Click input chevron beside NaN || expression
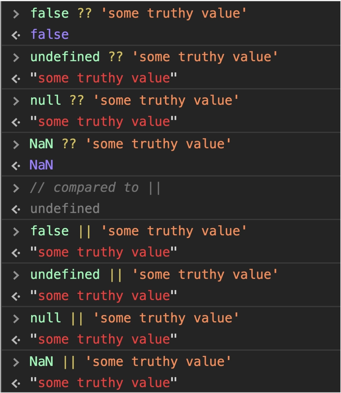Screen dimensions: 341x393 pos(16,362)
